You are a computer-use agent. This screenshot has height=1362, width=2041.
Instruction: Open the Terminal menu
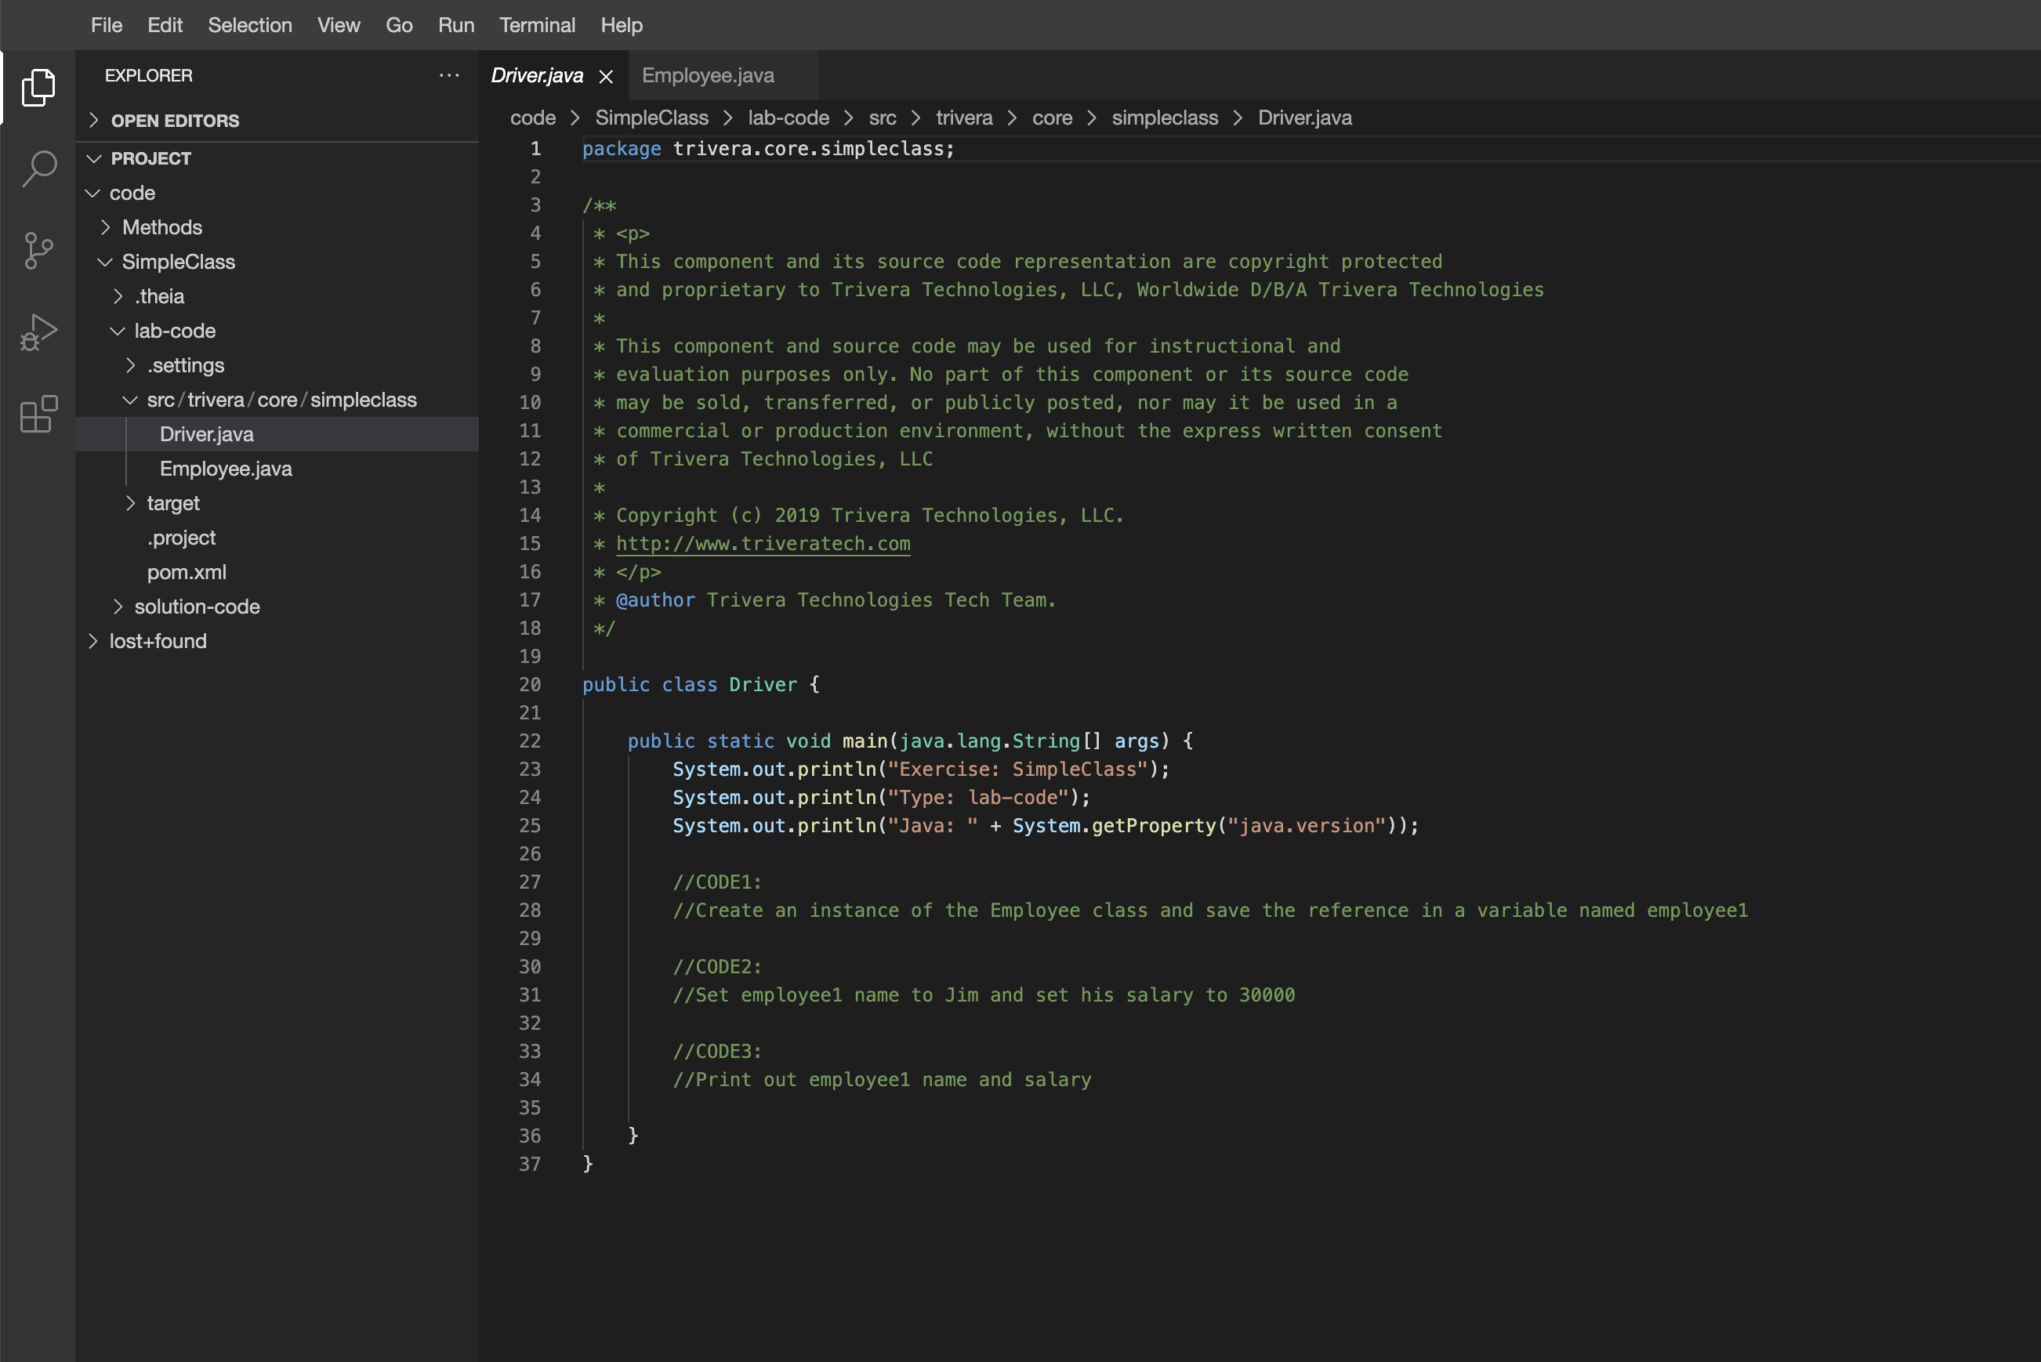(x=537, y=25)
